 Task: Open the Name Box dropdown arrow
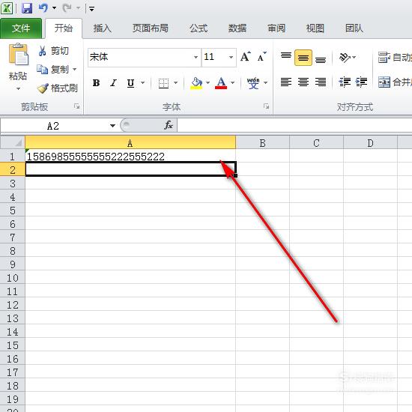click(x=112, y=126)
